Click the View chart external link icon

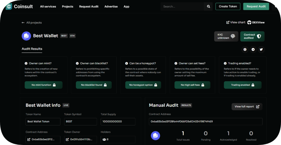coord(228,22)
